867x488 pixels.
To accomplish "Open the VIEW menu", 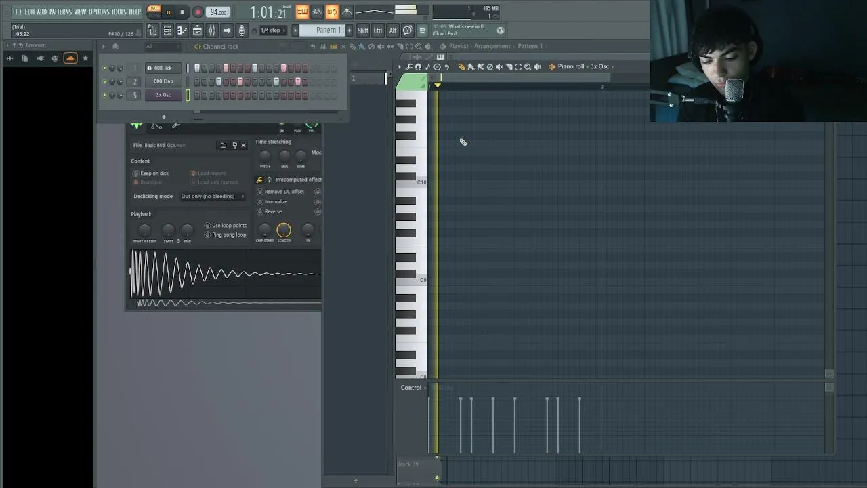I will (x=80, y=12).
